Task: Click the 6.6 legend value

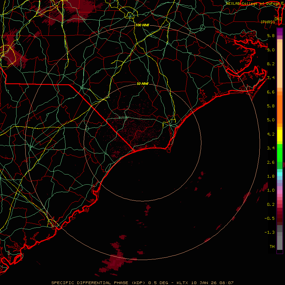Action: click(271, 92)
